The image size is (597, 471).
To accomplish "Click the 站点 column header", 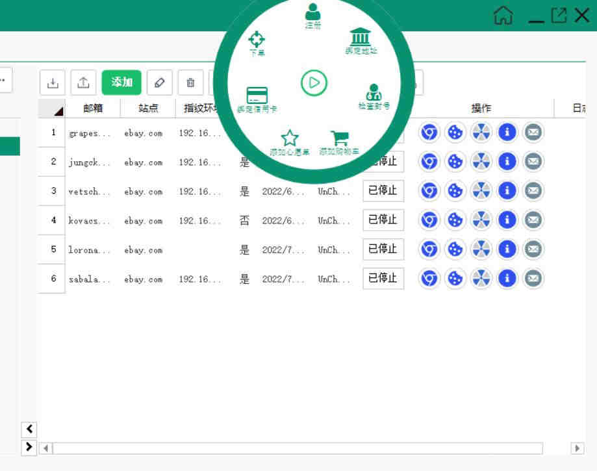I will tap(147, 108).
